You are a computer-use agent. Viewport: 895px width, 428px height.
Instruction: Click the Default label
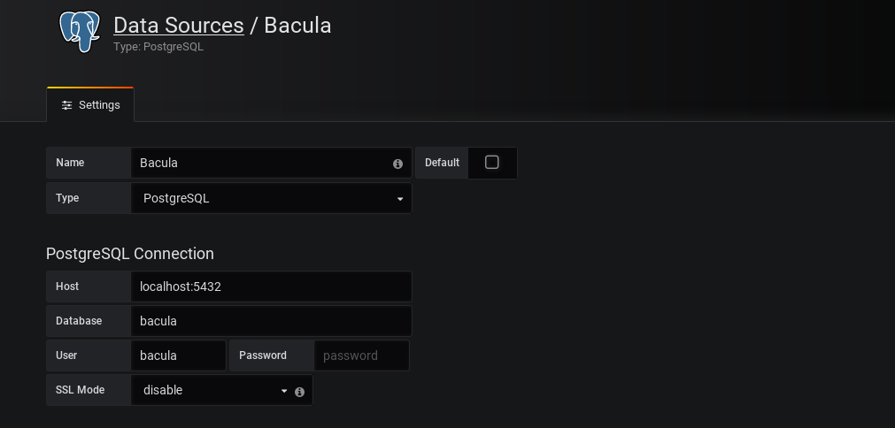442,163
